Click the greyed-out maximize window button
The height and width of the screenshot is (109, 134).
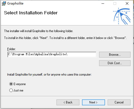[115, 3]
